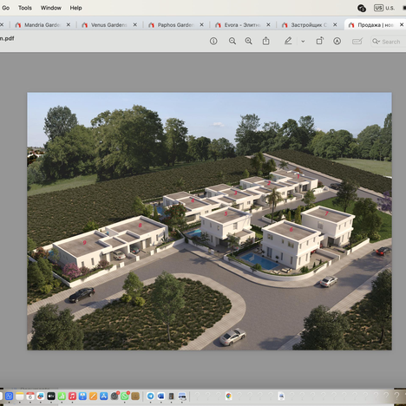Close the Продажа tab
Viewport: 406px width, 406px height.
(x=402, y=25)
